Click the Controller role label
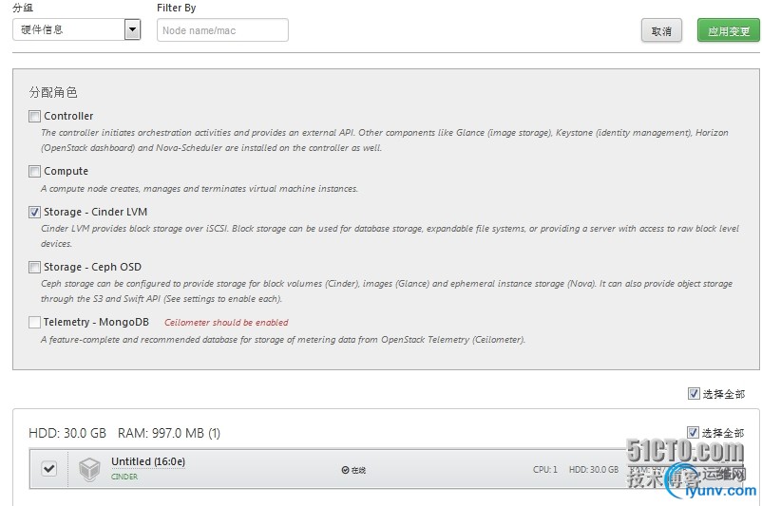Image resolution: width=762 pixels, height=506 pixels. click(68, 117)
